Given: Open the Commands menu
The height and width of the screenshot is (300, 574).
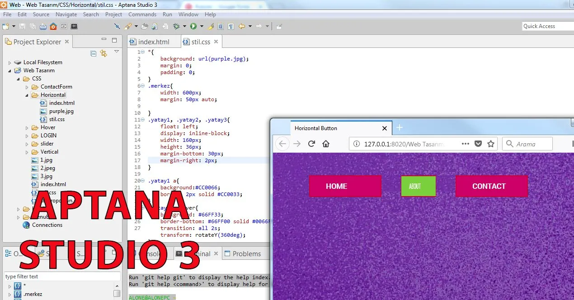Looking at the screenshot, I should pyautogui.click(x=142, y=14).
